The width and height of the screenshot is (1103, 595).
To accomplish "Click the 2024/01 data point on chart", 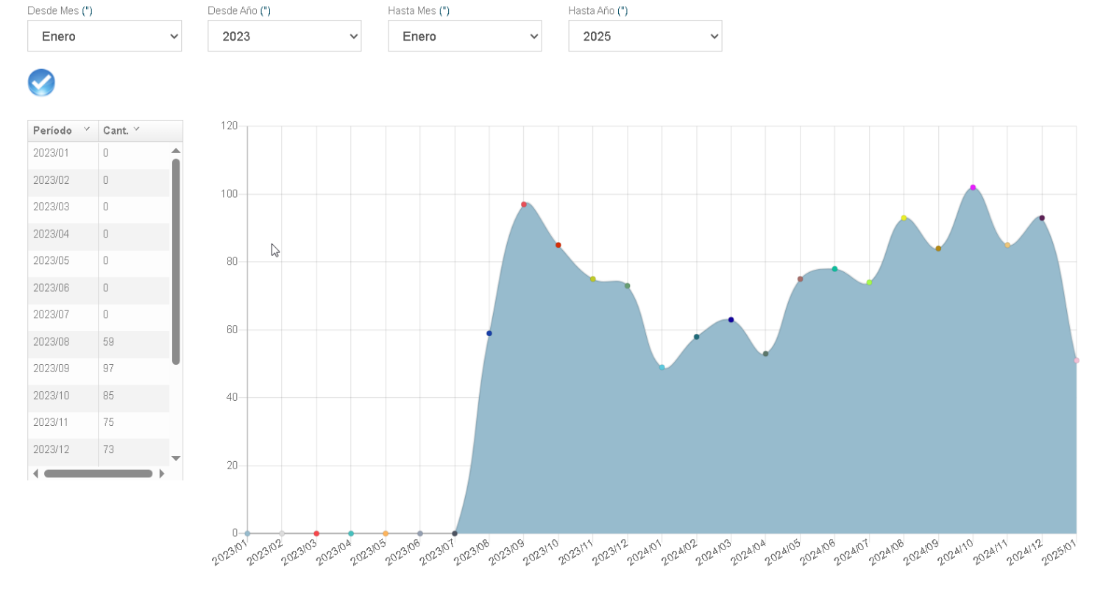I will pos(662,367).
